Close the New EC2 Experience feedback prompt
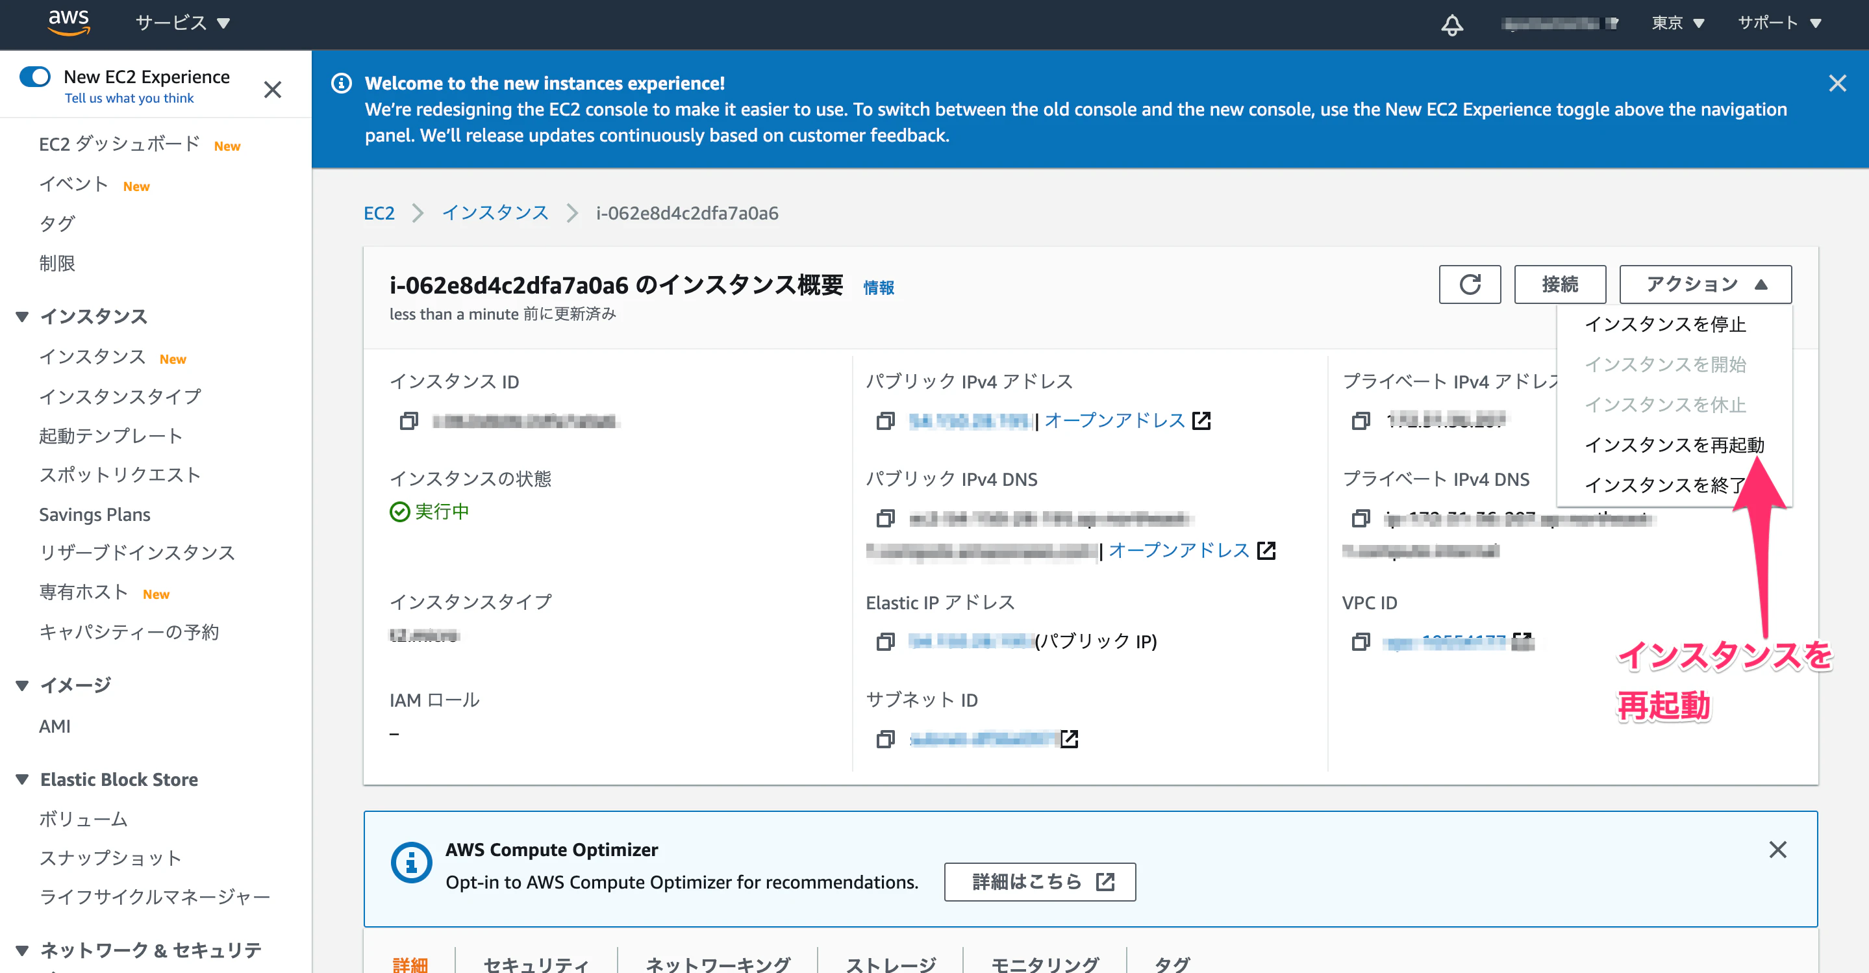 click(x=273, y=90)
